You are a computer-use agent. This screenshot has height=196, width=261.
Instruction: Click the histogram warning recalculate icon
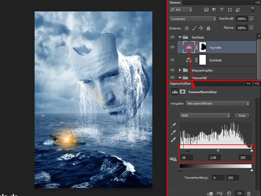(173, 159)
